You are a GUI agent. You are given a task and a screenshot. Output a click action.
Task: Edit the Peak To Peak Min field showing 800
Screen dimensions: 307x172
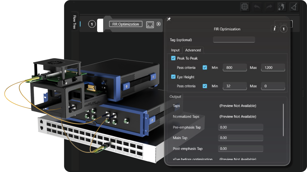235,67
